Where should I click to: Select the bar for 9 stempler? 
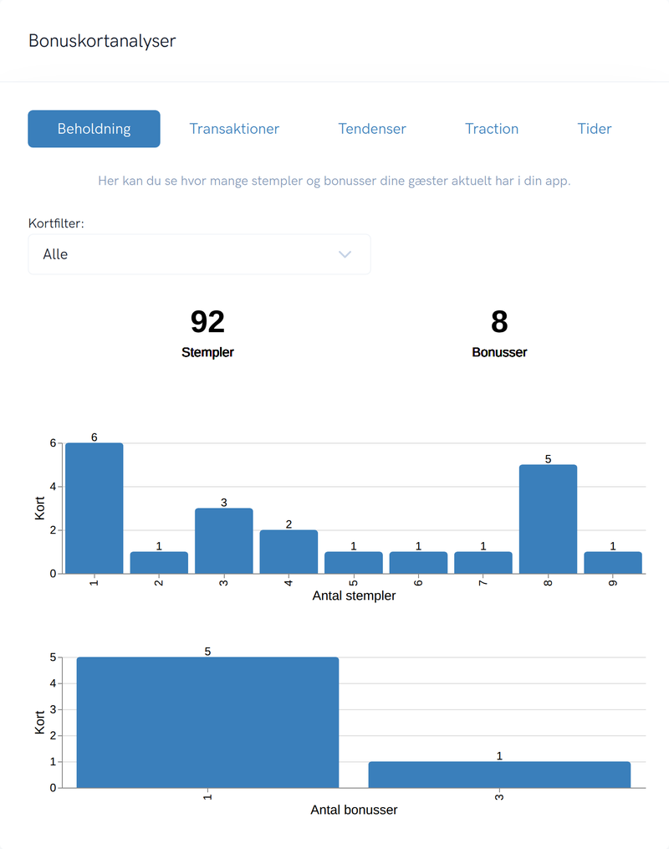[x=613, y=563]
